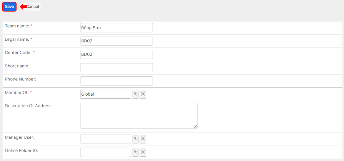Grab the Description textarea resize handle
Viewport: 344px width, 161px height.
point(196,127)
